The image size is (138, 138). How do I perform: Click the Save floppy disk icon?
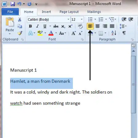pyautogui.click(x=13, y=4)
